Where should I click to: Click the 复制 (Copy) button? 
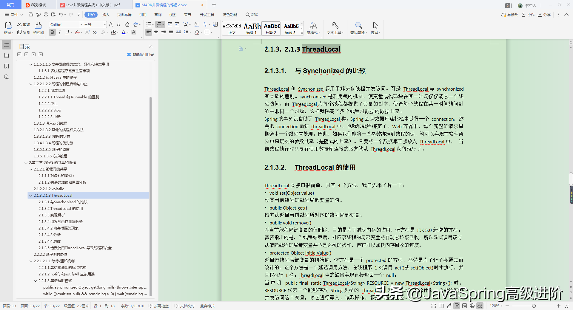(24, 32)
